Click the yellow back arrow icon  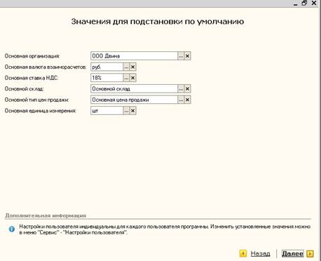coord(243,253)
